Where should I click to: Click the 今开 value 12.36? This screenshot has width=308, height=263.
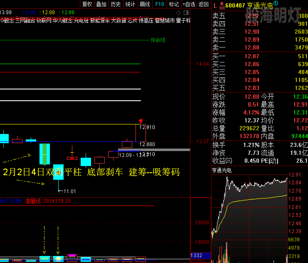point(301,97)
